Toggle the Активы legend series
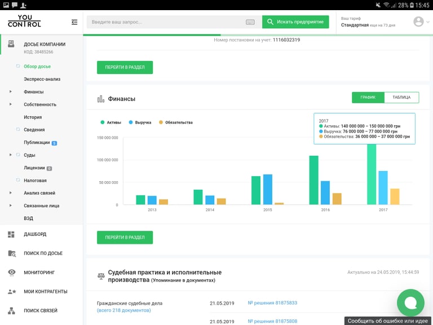Screen dimensions: 433x325 [111, 122]
